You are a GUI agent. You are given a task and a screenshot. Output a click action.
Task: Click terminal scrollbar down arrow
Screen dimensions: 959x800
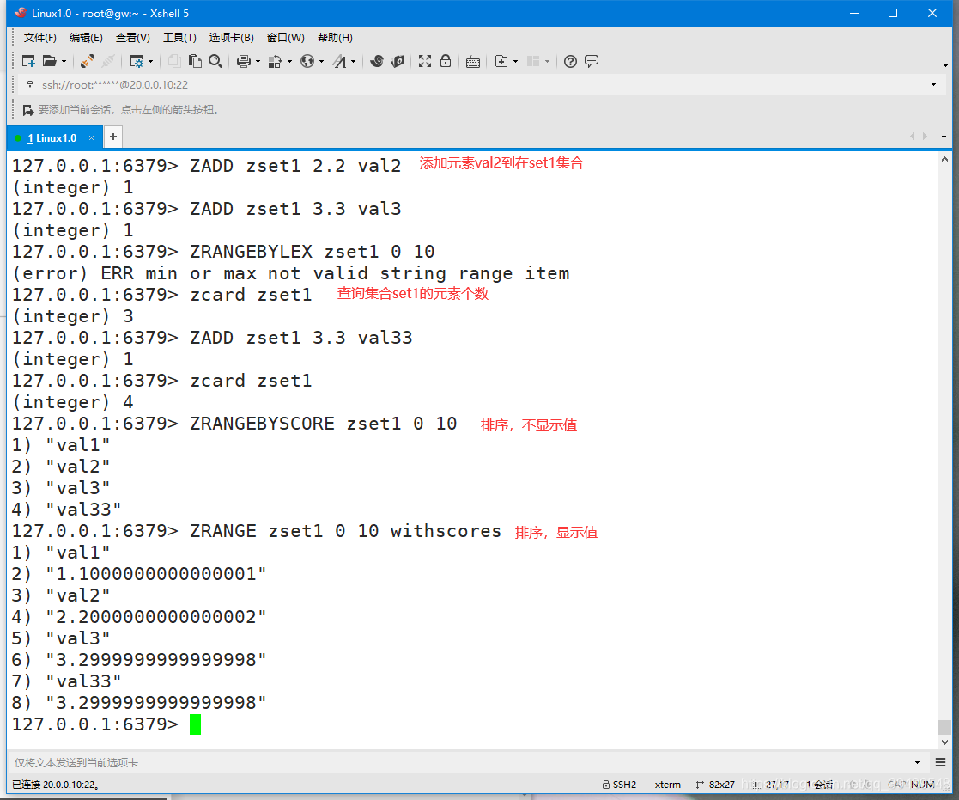(944, 742)
